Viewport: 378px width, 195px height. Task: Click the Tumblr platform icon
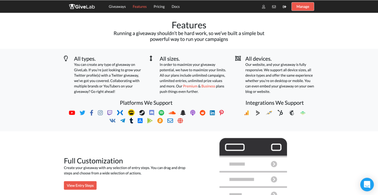(x=131, y=120)
